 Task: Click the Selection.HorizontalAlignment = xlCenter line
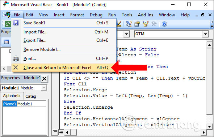(122, 119)
